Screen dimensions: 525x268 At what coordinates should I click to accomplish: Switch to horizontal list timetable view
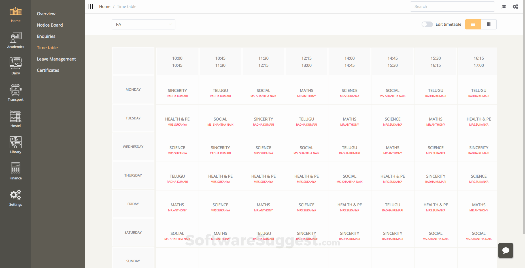[x=473, y=24]
